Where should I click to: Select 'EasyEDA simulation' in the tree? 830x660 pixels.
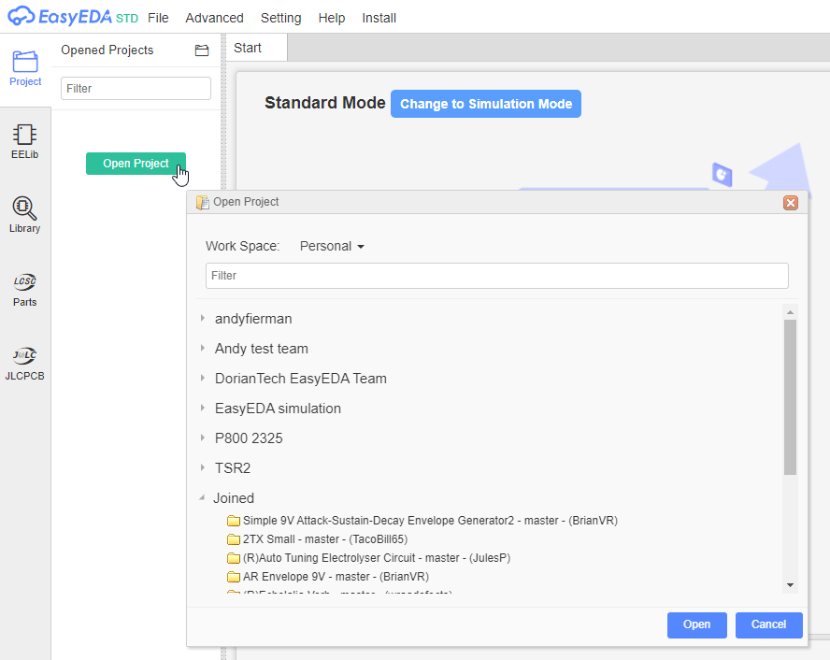click(278, 409)
